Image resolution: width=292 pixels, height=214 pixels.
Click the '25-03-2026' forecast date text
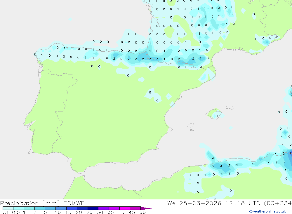[200, 203]
